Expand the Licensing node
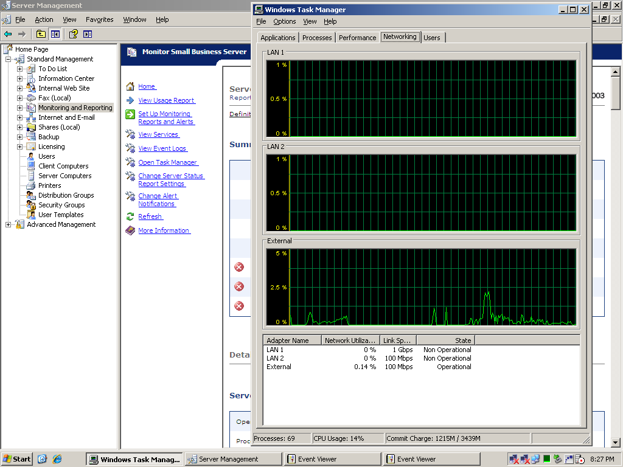Screen dimensions: 623x467 (x=19, y=147)
